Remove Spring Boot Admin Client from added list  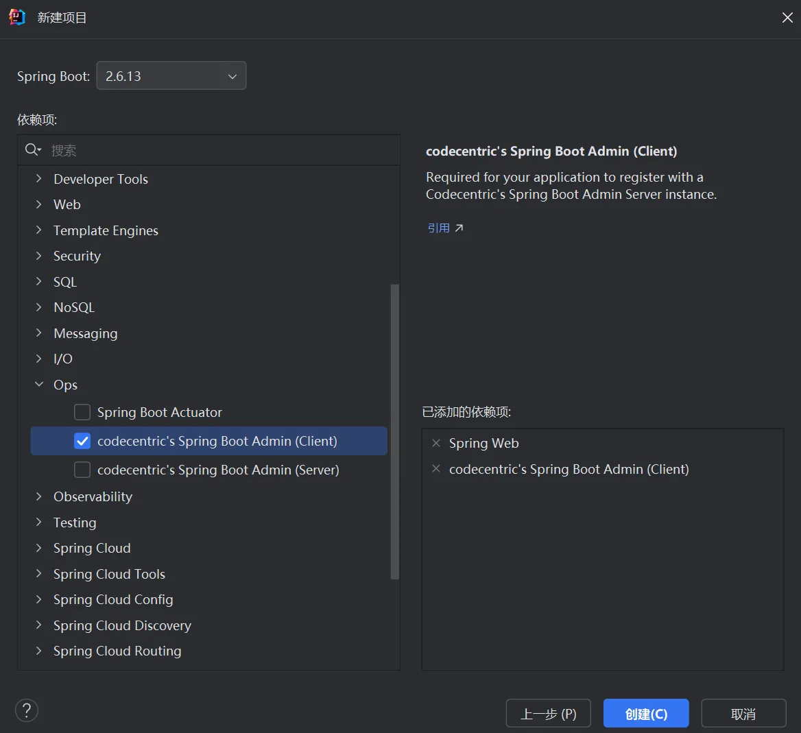pos(436,469)
